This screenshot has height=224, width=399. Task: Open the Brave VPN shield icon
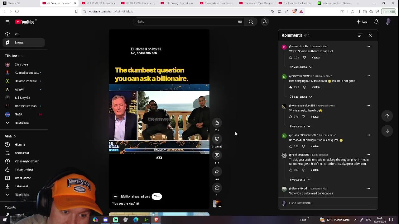point(377,12)
